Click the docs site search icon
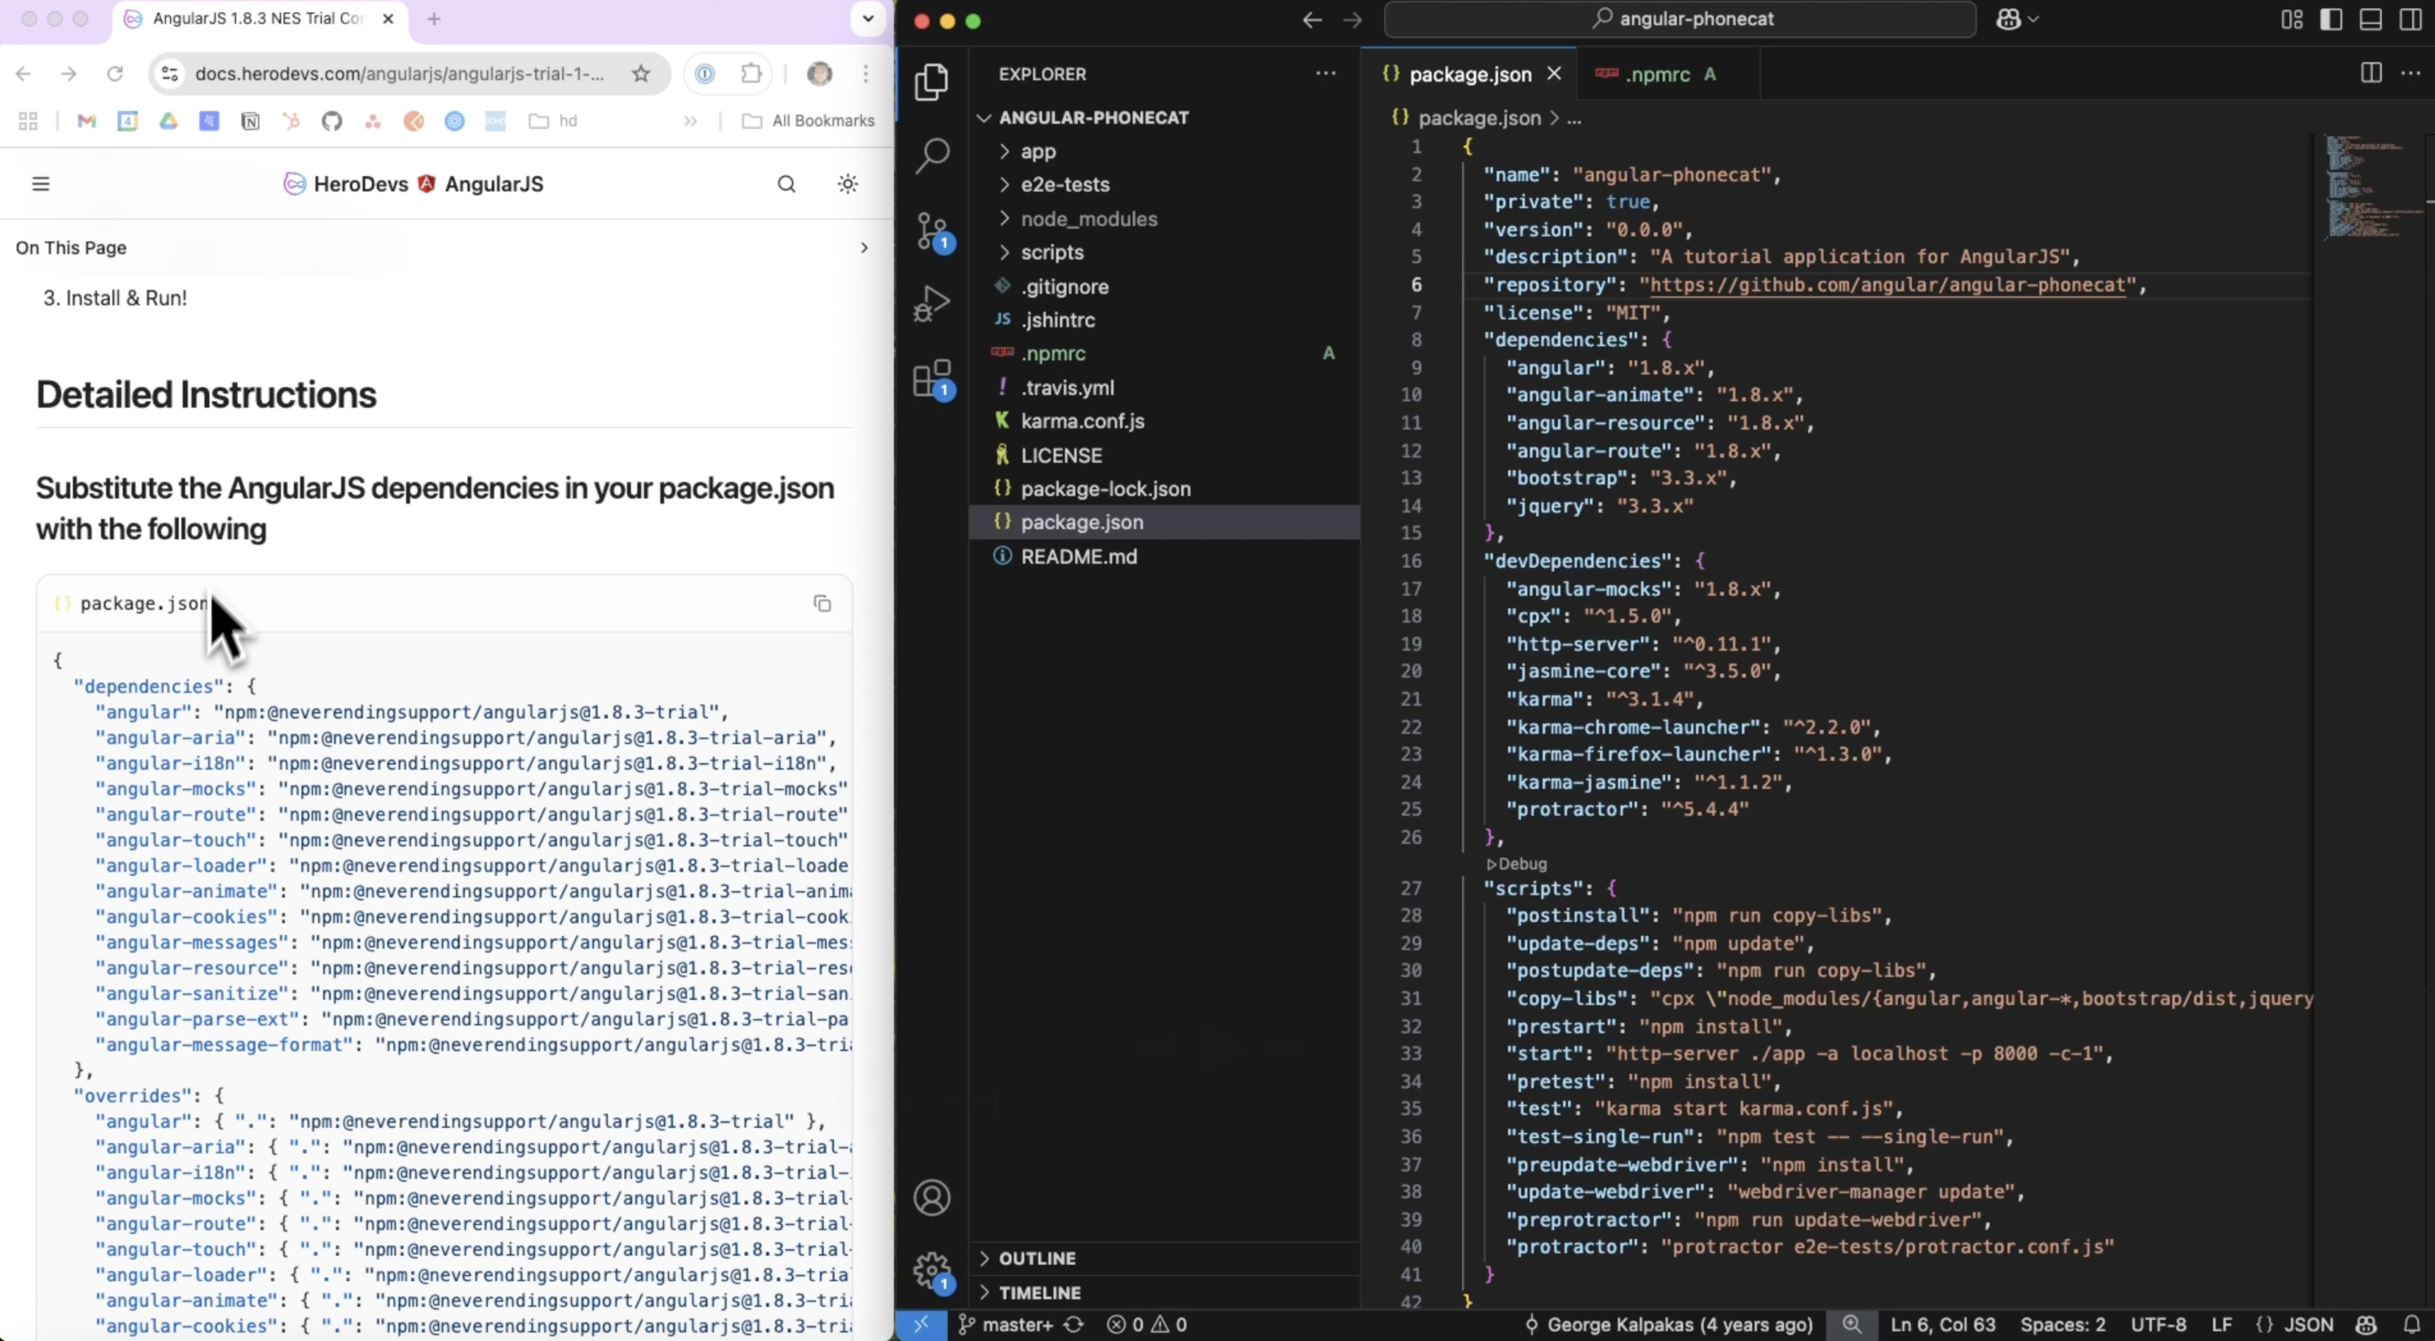This screenshot has width=2435, height=1341. click(x=785, y=184)
